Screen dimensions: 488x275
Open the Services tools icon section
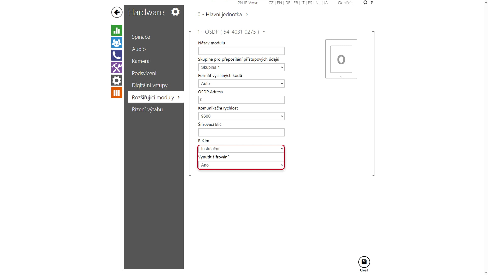(x=117, y=68)
